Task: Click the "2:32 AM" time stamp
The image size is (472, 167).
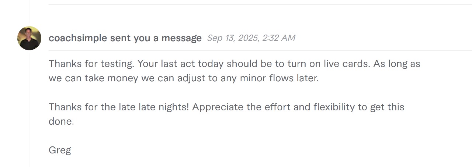Action: coord(278,38)
